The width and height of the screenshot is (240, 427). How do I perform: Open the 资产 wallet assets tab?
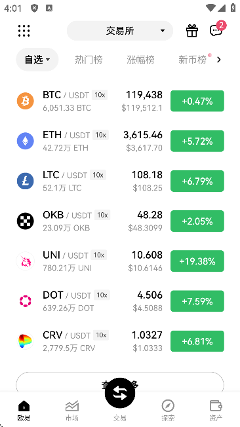click(216, 406)
